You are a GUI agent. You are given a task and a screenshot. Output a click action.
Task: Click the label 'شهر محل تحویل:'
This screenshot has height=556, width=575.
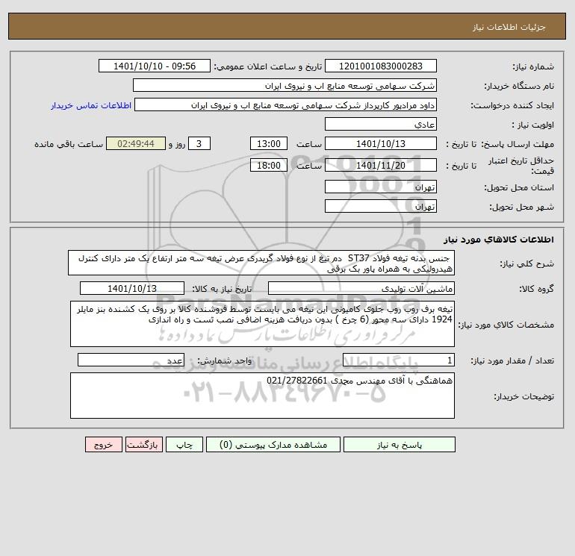click(x=521, y=207)
